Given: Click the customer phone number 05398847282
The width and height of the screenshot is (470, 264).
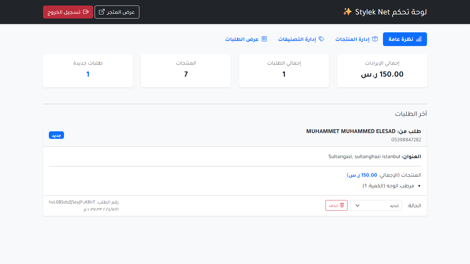Looking at the screenshot, I should (406, 140).
